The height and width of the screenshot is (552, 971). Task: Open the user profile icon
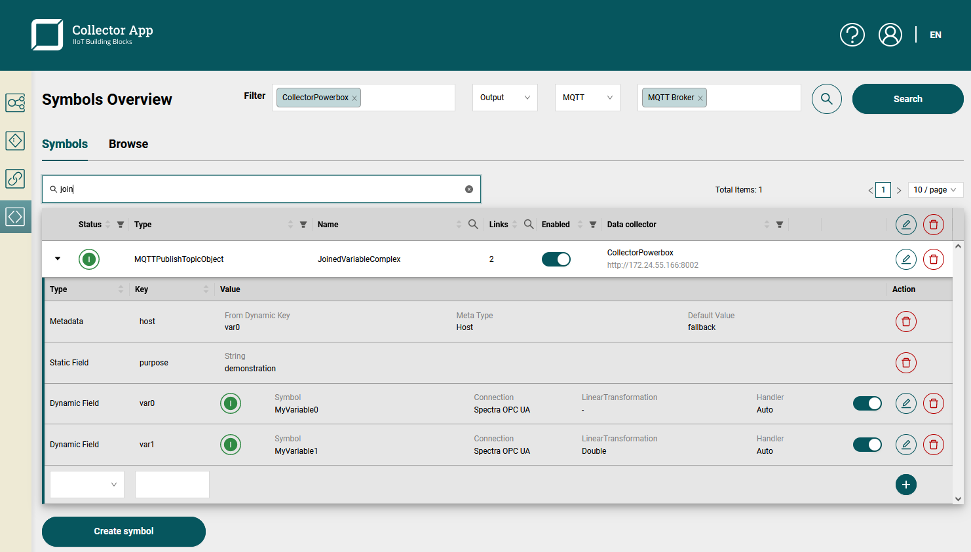890,35
